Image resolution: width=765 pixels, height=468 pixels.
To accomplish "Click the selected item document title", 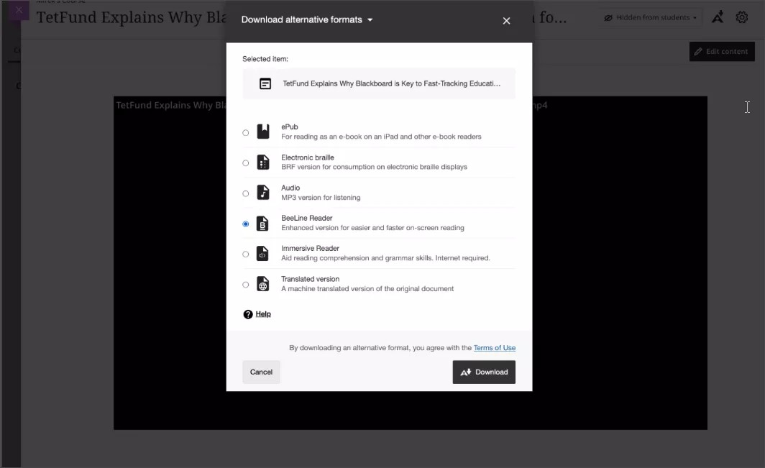I will [390, 83].
